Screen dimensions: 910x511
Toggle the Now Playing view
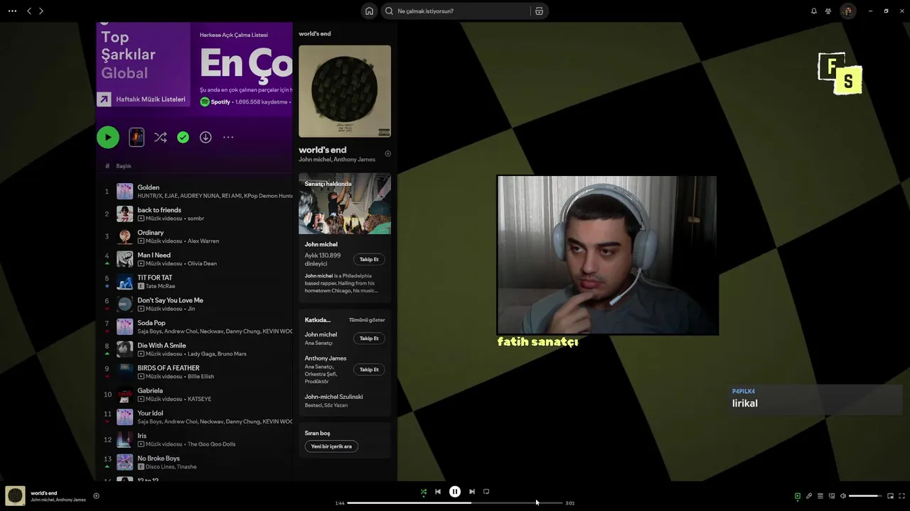(797, 496)
